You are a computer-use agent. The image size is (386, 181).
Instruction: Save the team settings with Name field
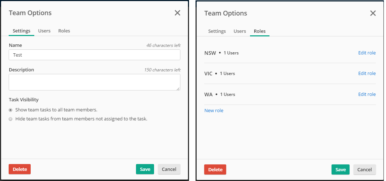click(145, 169)
